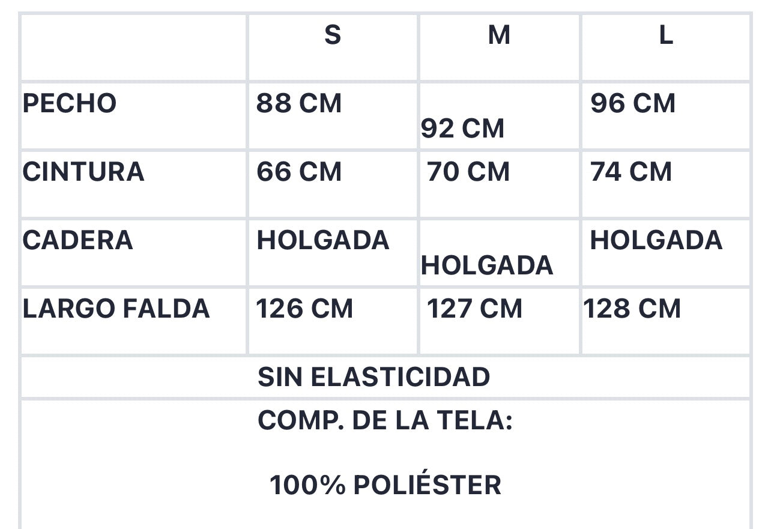771x529 pixels.
Task: Select HOLGADA under size M
Action: 487,265
